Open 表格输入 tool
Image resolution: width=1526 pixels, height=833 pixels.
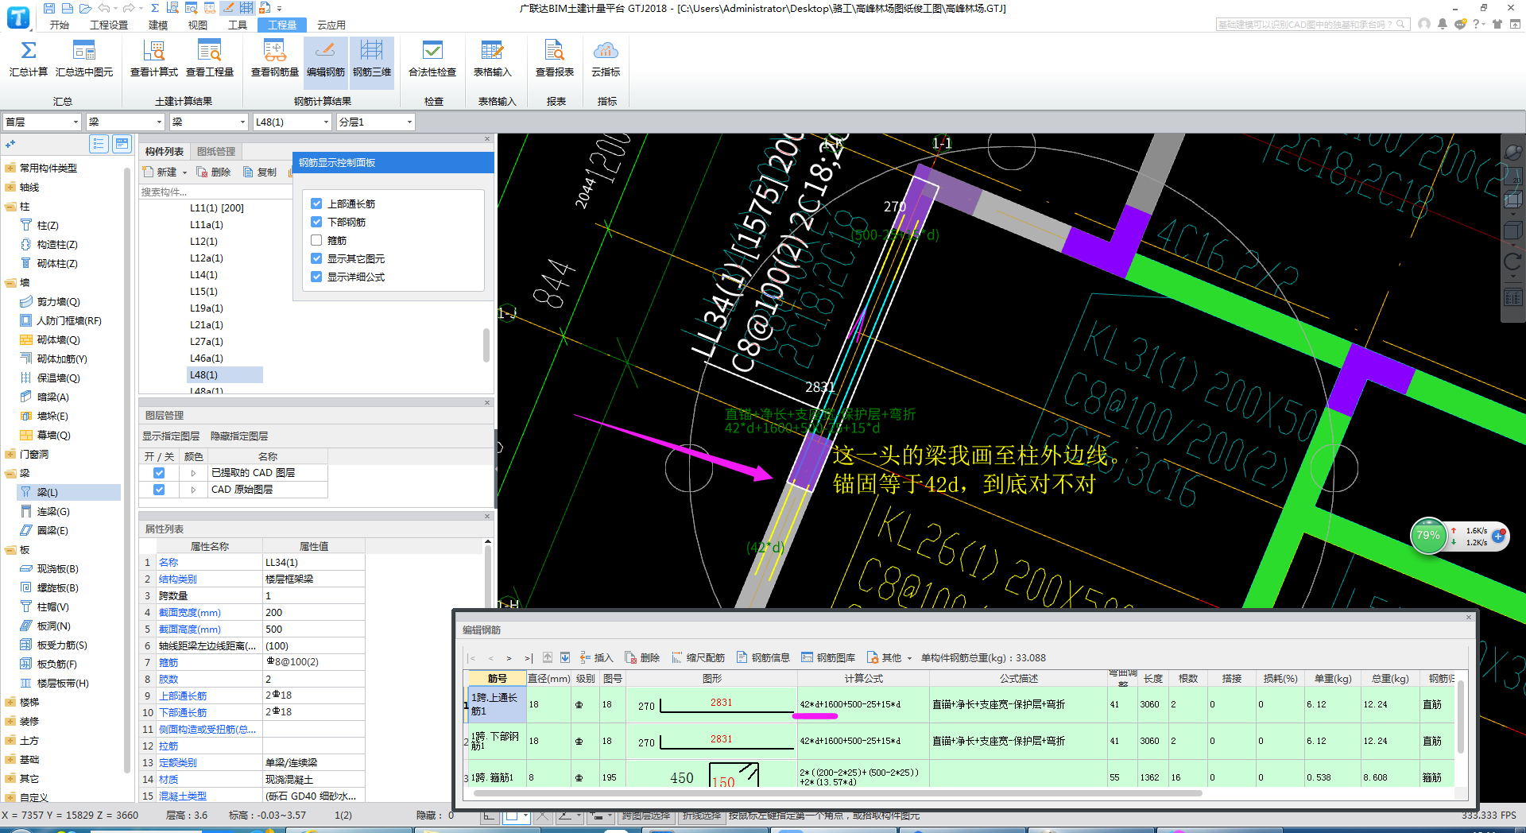point(492,58)
